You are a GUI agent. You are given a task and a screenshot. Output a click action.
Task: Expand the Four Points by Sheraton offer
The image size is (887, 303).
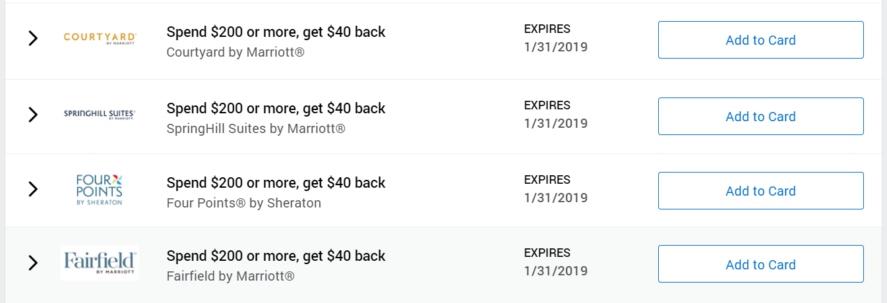coord(32,190)
